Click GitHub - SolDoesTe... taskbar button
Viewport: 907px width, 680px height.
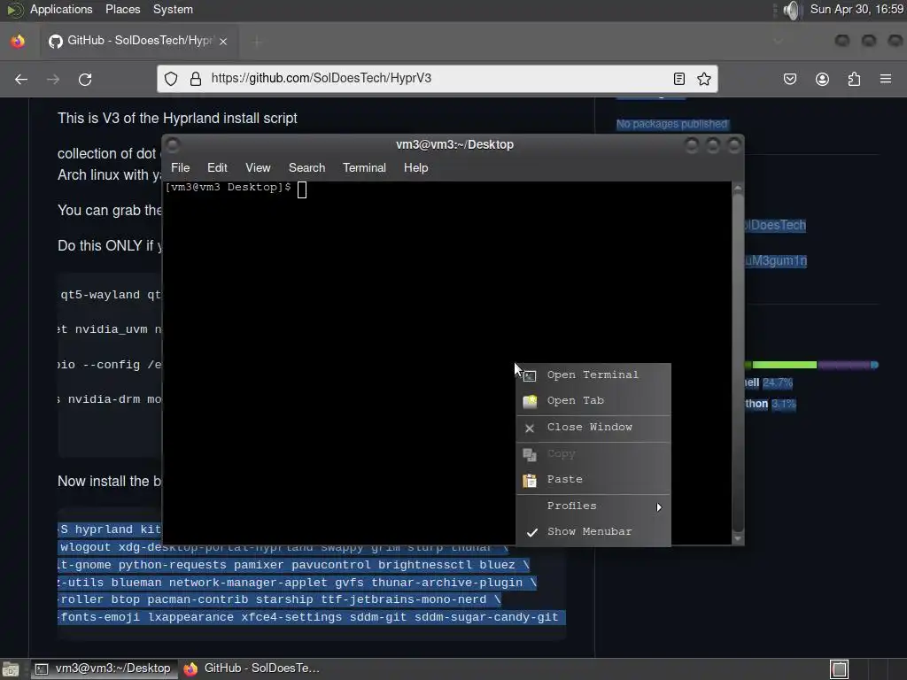(x=252, y=668)
